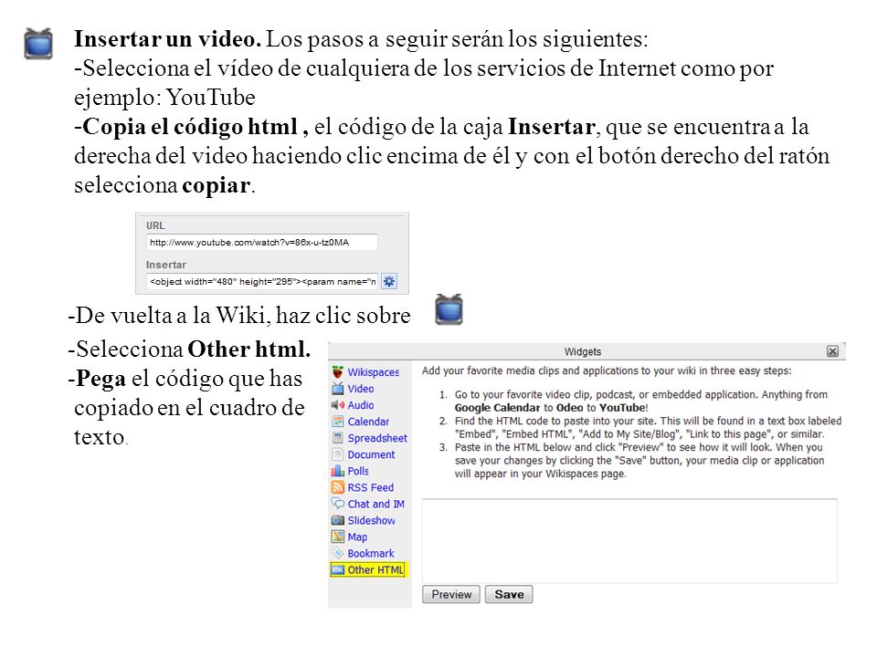Viewport: 877px width, 657px height.
Task: Click the Calendar icon in widget list
Action: click(x=337, y=422)
